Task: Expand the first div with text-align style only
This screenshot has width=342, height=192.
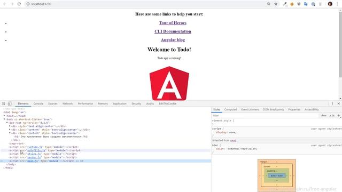Action: pos(10,126)
